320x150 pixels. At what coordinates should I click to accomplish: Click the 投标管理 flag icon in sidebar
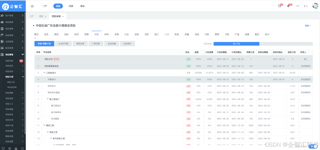click(2, 35)
